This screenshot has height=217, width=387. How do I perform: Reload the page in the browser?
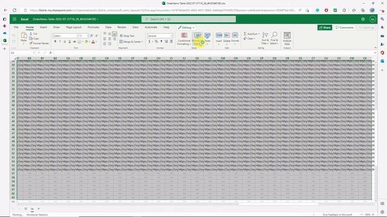click(x=15, y=10)
